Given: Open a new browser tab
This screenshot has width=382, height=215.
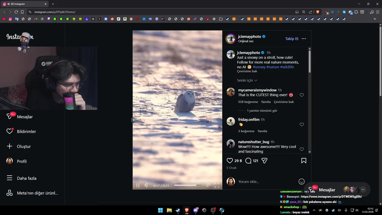Looking at the screenshot, I should pyautogui.click(x=53, y=4).
